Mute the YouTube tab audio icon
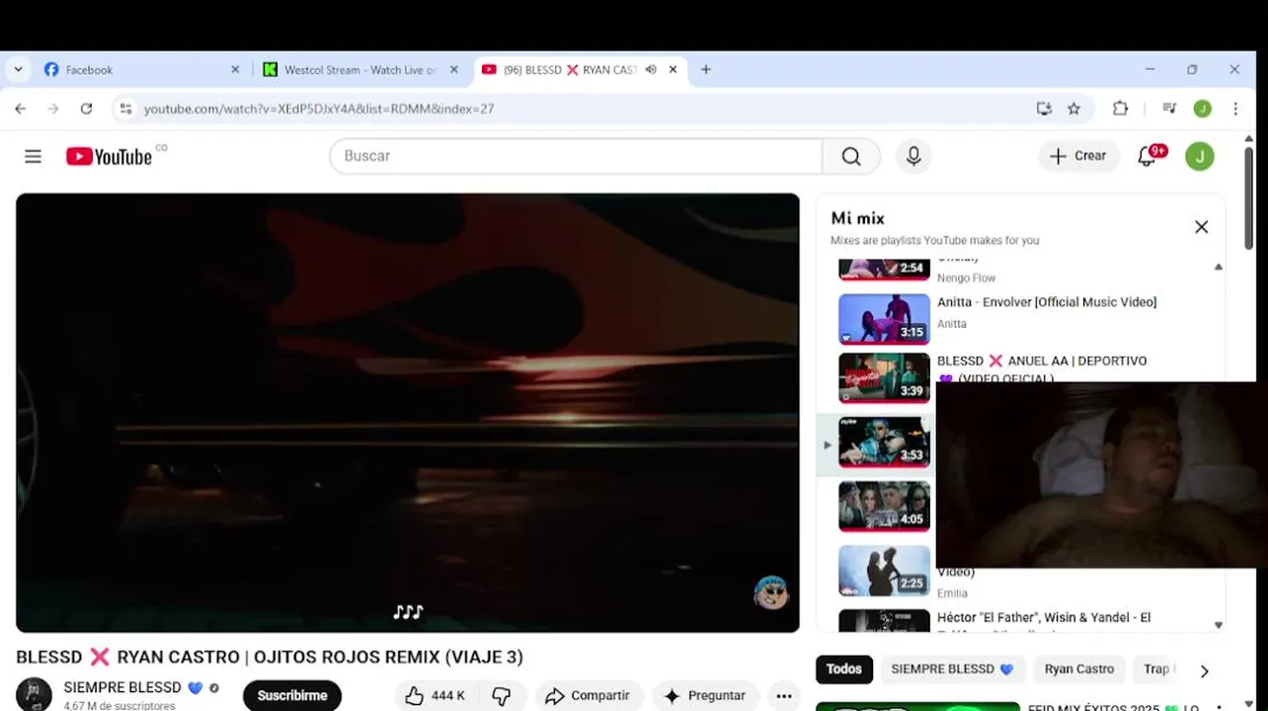The image size is (1268, 711). (x=651, y=70)
